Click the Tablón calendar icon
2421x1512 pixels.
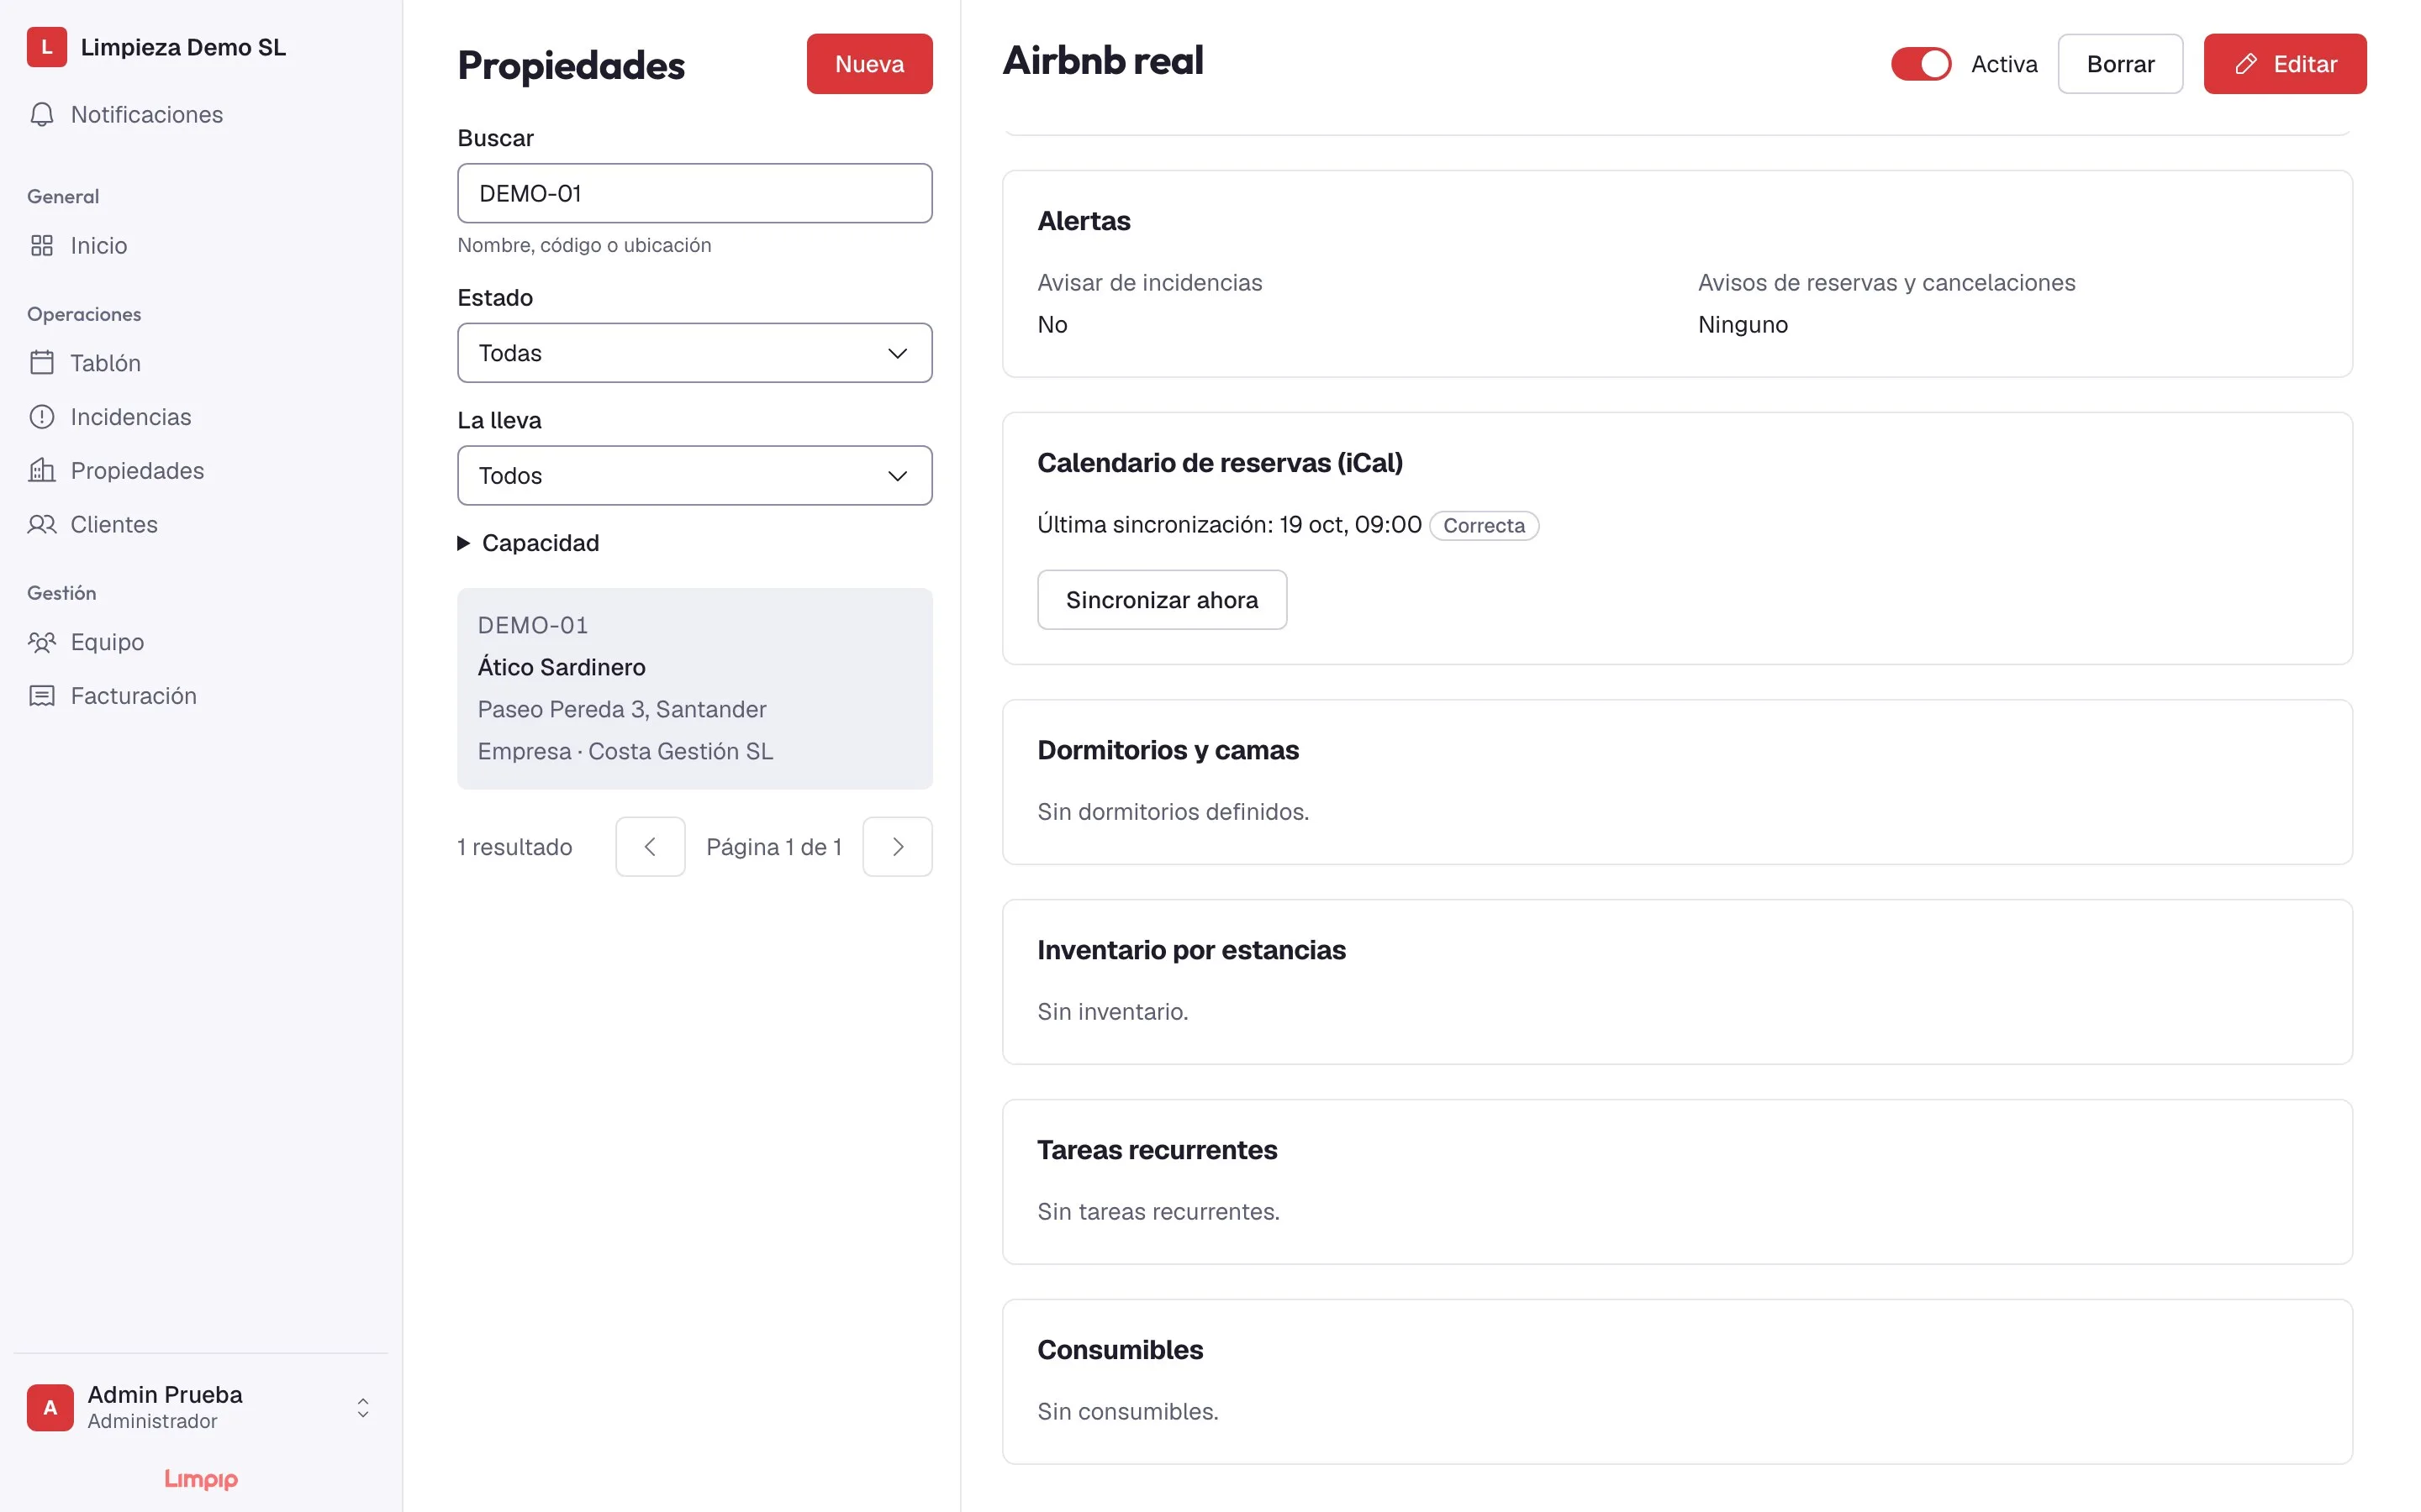[42, 363]
